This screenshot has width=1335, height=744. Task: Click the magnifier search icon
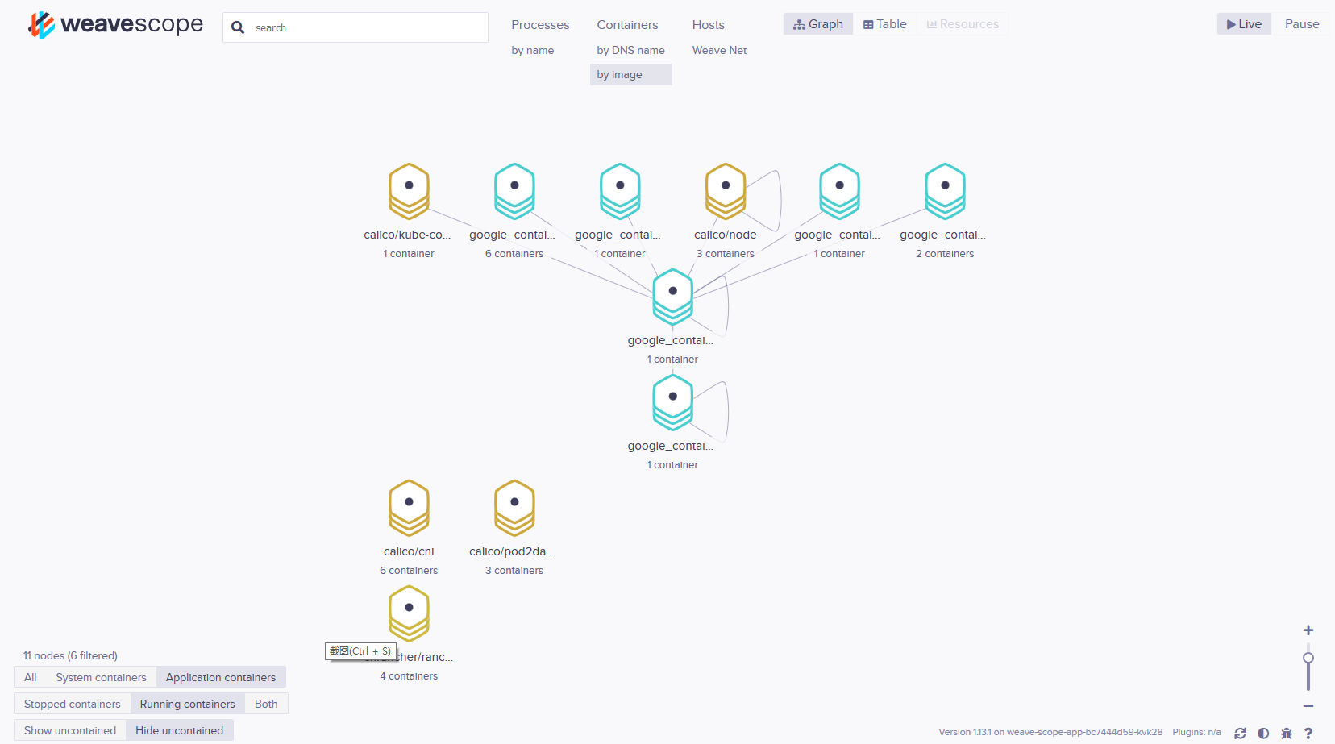pyautogui.click(x=238, y=27)
